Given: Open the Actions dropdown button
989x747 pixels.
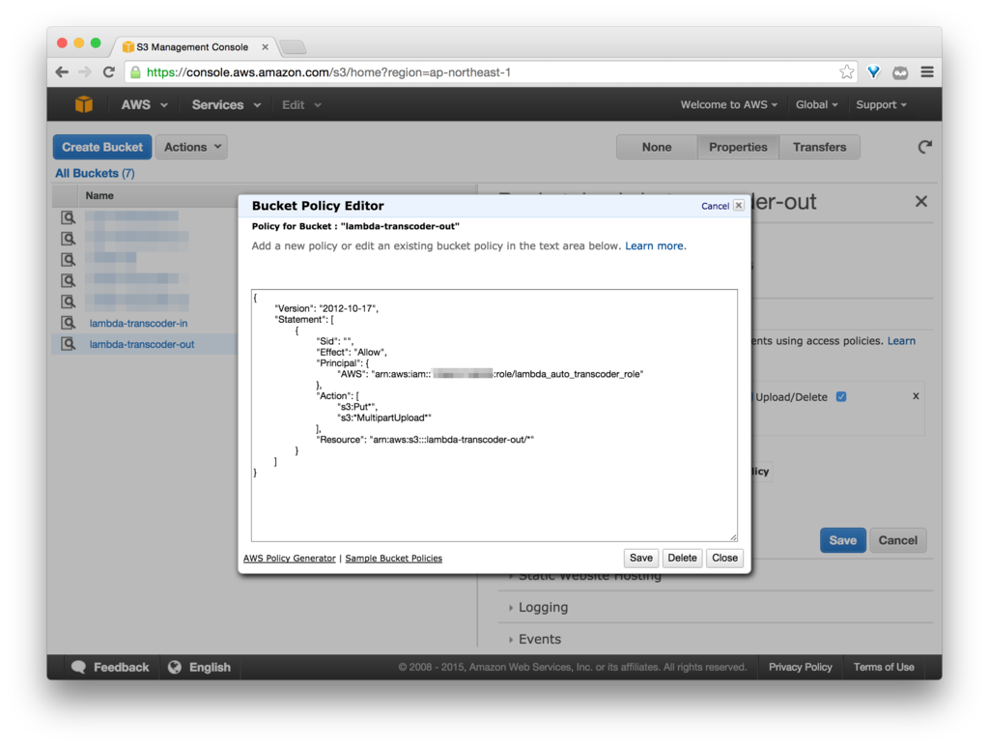Looking at the screenshot, I should [x=191, y=147].
